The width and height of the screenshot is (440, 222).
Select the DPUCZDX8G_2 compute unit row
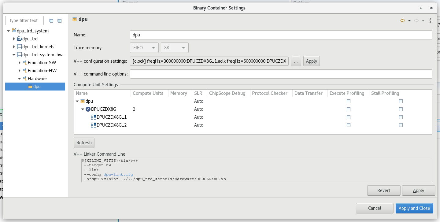(111, 125)
